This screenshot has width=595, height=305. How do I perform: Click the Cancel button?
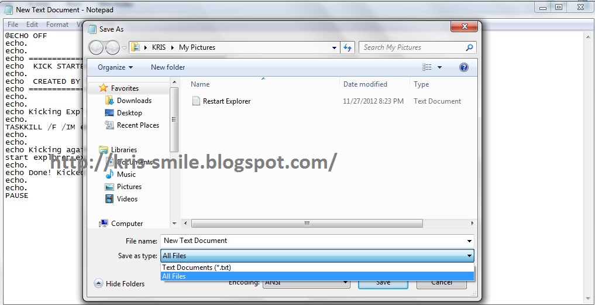tap(441, 283)
